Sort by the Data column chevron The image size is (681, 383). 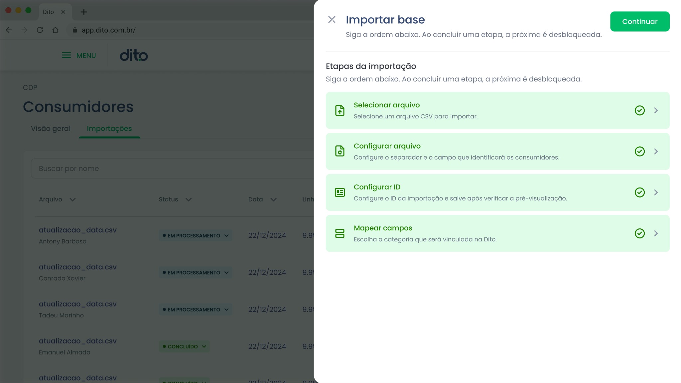(273, 199)
